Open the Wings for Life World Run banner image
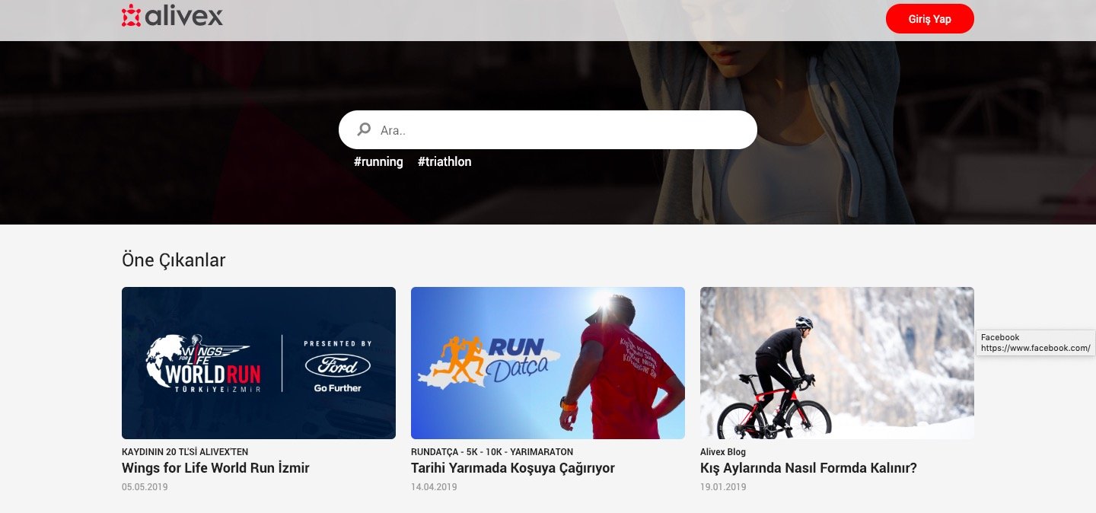This screenshot has height=513, width=1096. coord(259,363)
